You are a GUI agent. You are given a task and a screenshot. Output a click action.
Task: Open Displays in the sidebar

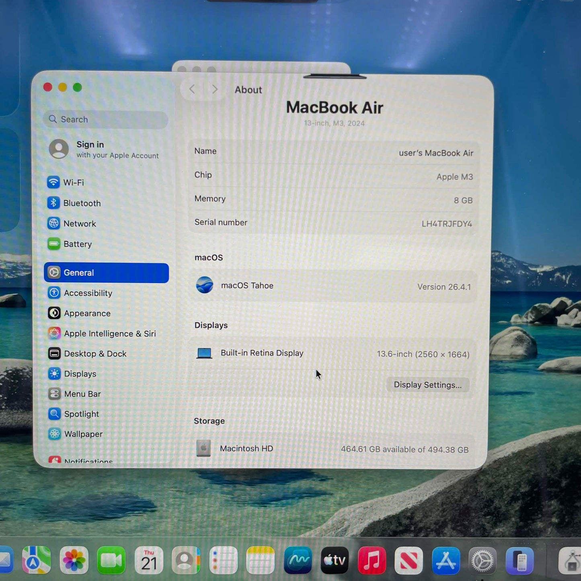(x=72, y=374)
